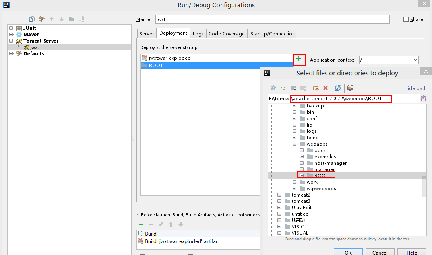Expand the Maven configuration node
The image size is (432, 255).
point(11,35)
